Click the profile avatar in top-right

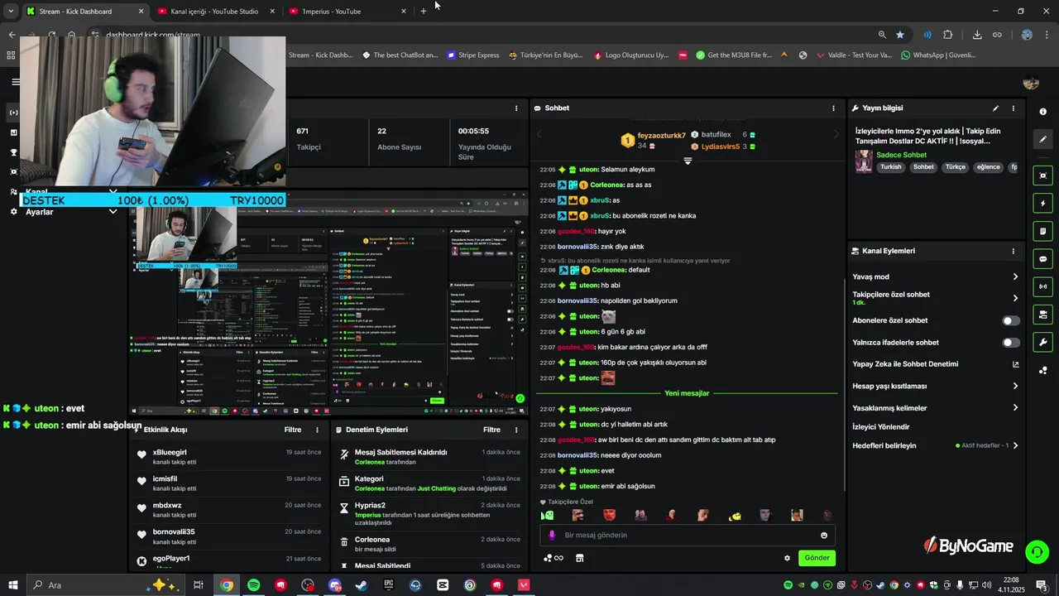click(1031, 82)
